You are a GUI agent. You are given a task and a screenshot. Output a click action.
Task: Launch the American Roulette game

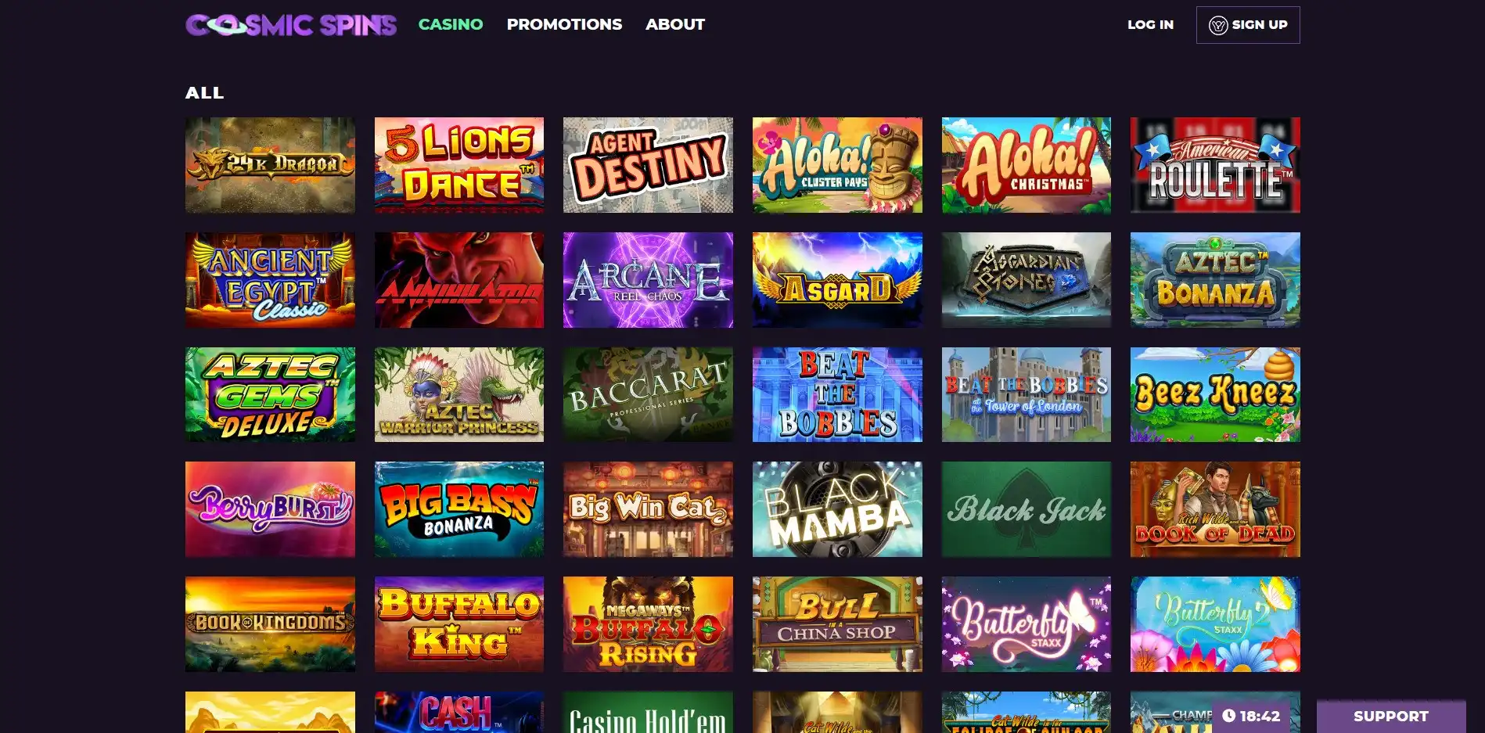pyautogui.click(x=1215, y=165)
